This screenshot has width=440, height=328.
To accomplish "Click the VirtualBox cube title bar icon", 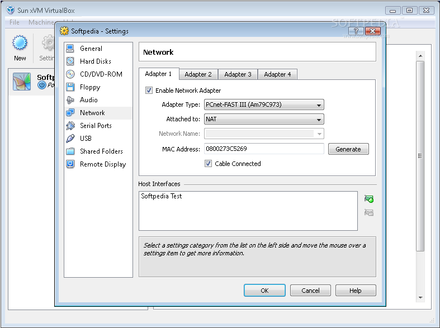I will [x=11, y=10].
